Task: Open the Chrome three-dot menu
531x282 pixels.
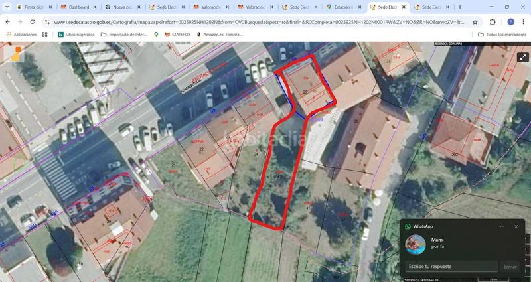Action: (x=524, y=21)
